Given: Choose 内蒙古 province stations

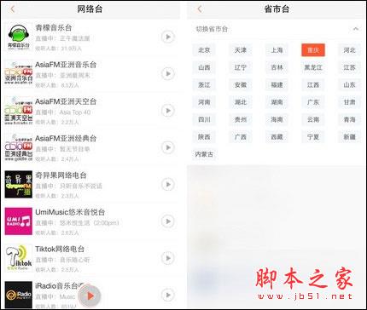Looking at the screenshot, I should tap(204, 154).
